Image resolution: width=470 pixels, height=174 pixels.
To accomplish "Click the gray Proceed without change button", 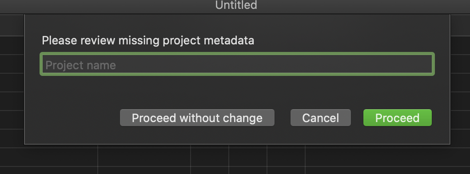I will 197,118.
